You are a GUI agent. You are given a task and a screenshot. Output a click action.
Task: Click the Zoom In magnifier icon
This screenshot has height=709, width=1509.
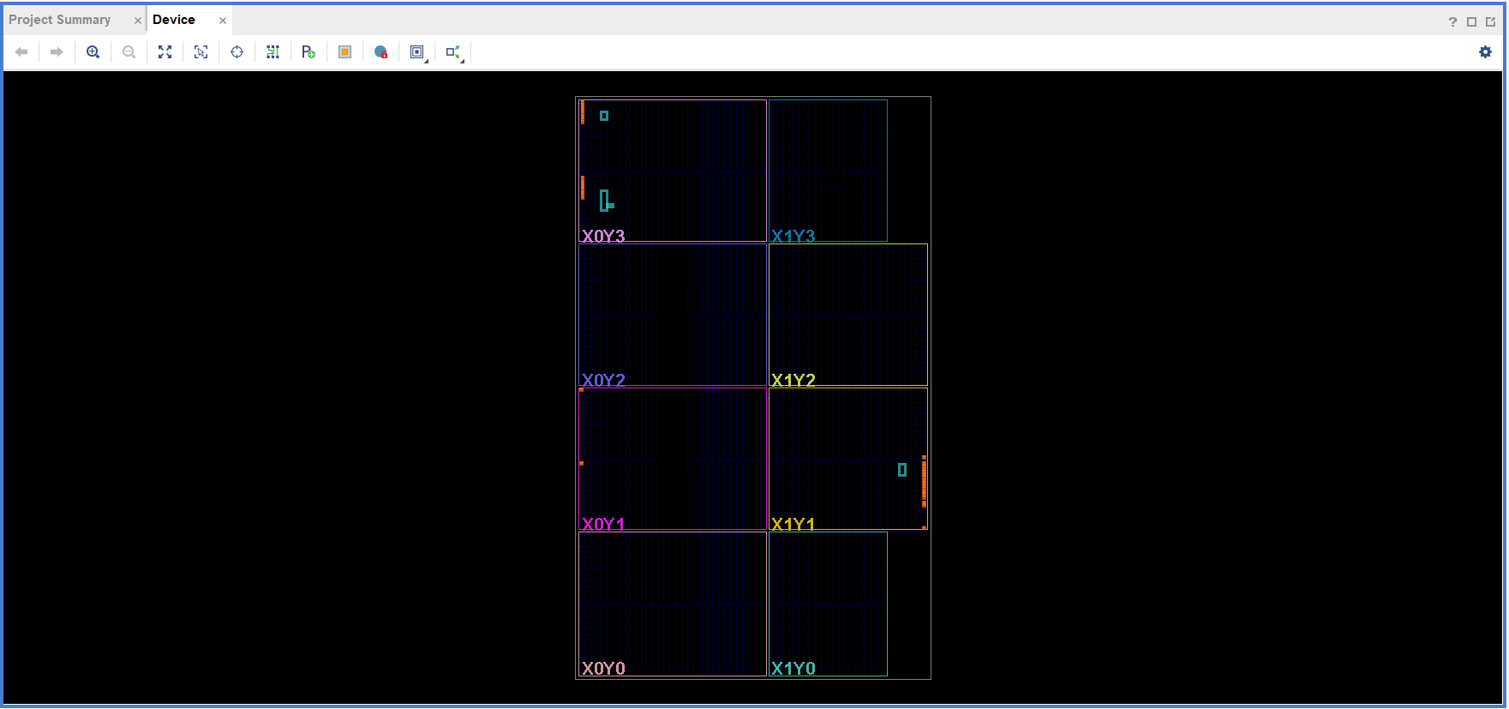(93, 52)
